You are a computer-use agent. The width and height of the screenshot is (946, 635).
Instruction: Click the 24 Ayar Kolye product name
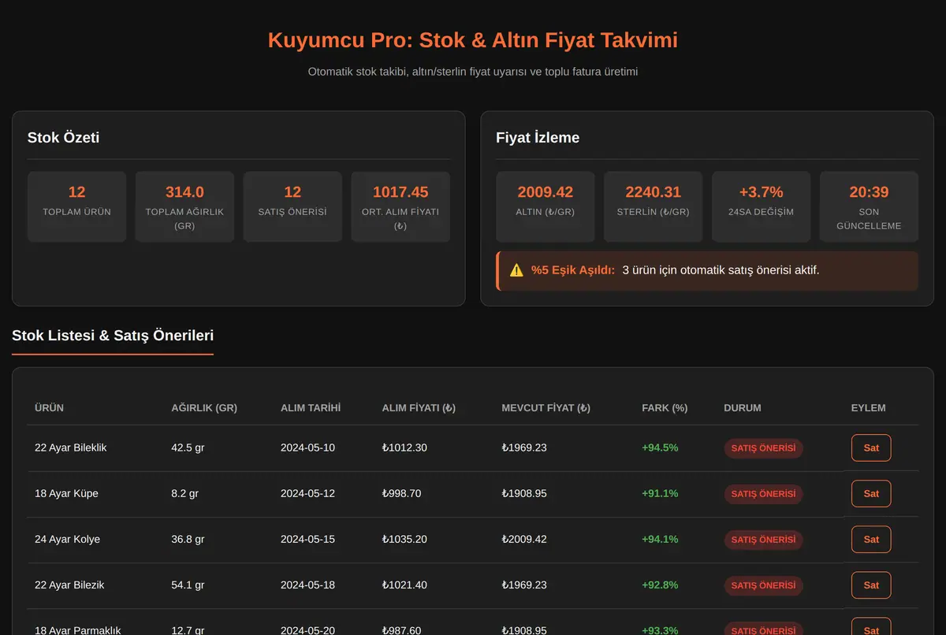(67, 539)
